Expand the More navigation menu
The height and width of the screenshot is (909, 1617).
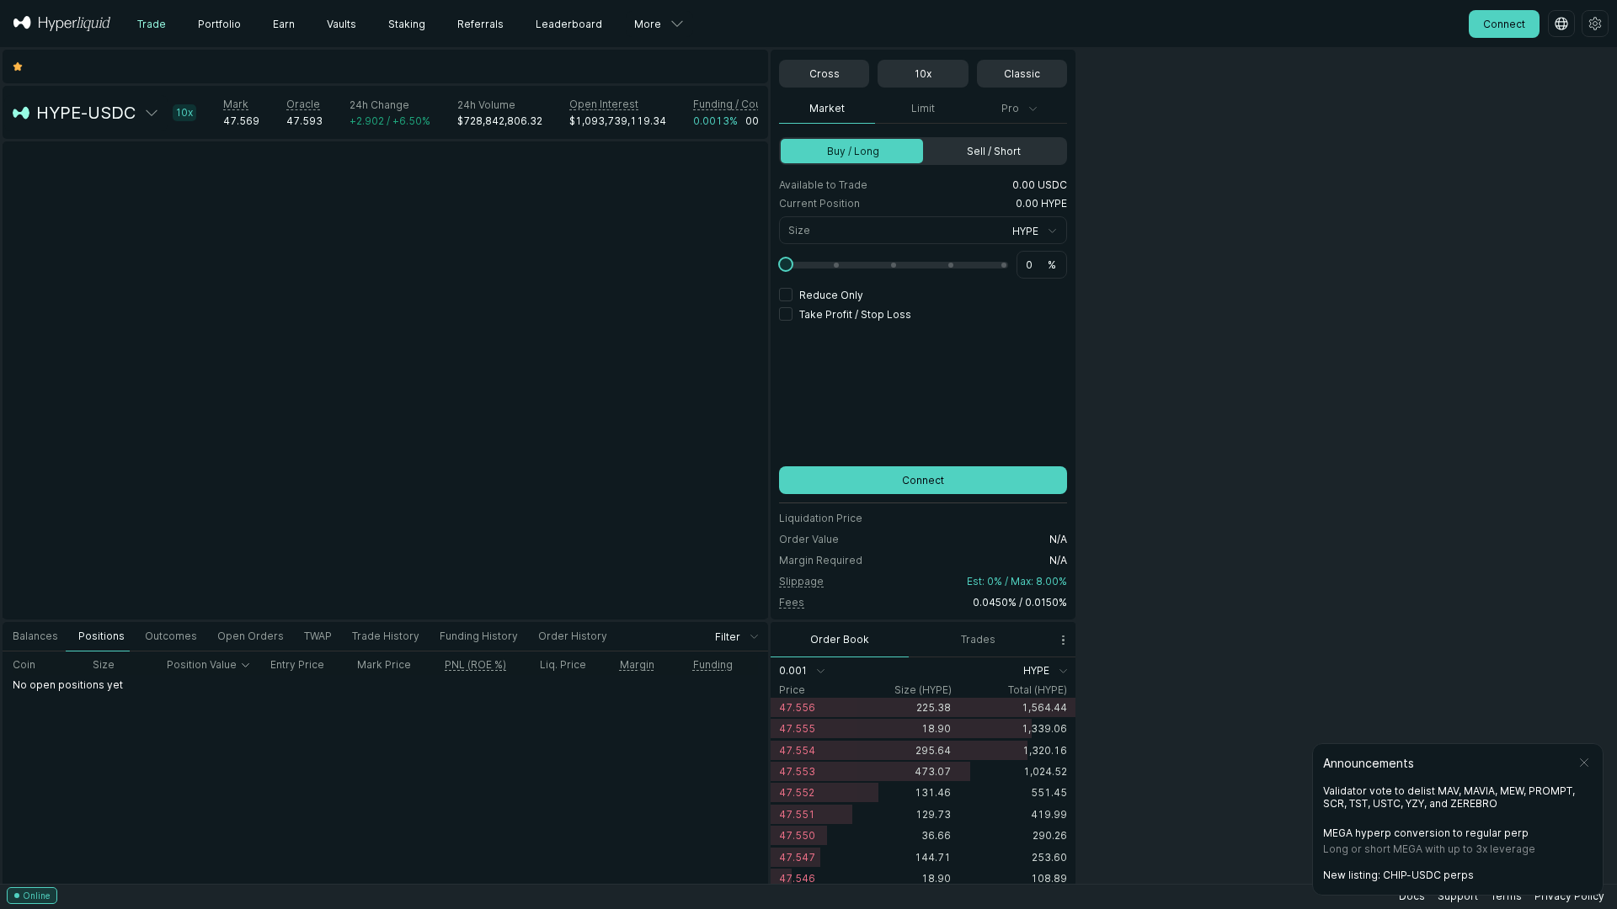[658, 24]
